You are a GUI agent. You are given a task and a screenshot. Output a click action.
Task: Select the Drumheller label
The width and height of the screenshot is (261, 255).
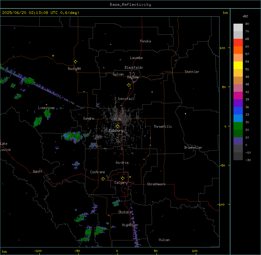pyautogui.click(x=193, y=147)
